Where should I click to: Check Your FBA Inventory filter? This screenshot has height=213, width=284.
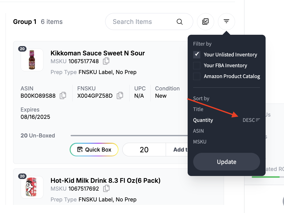click(x=197, y=65)
